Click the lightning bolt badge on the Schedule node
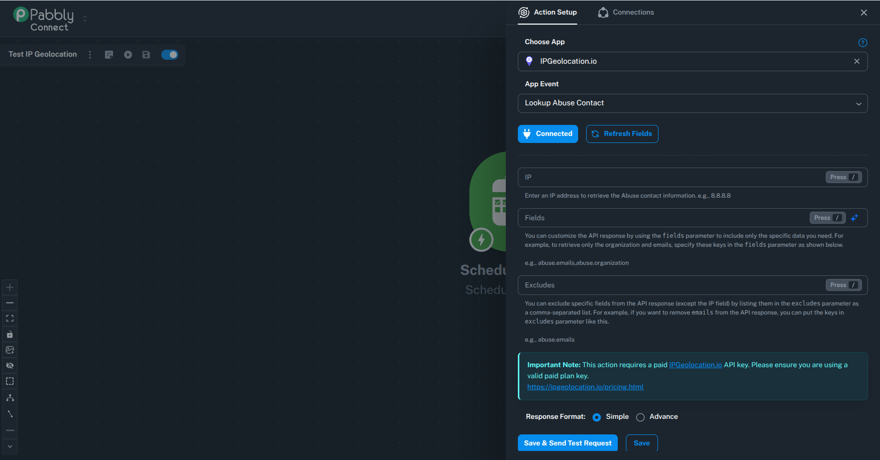The width and height of the screenshot is (880, 460). [x=481, y=240]
